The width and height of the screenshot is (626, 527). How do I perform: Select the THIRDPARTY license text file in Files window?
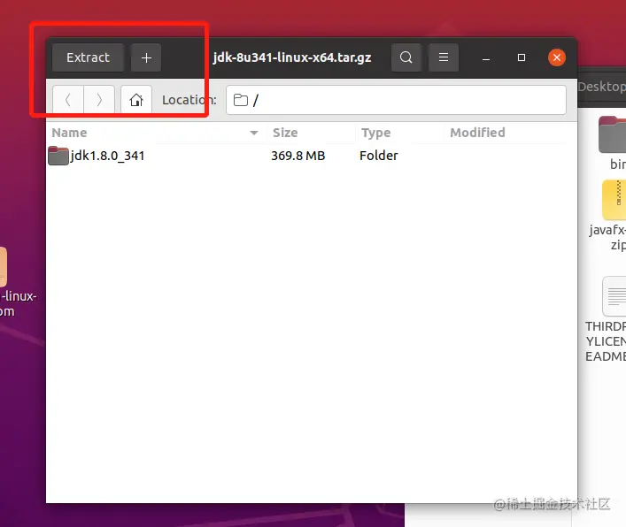(x=606, y=319)
